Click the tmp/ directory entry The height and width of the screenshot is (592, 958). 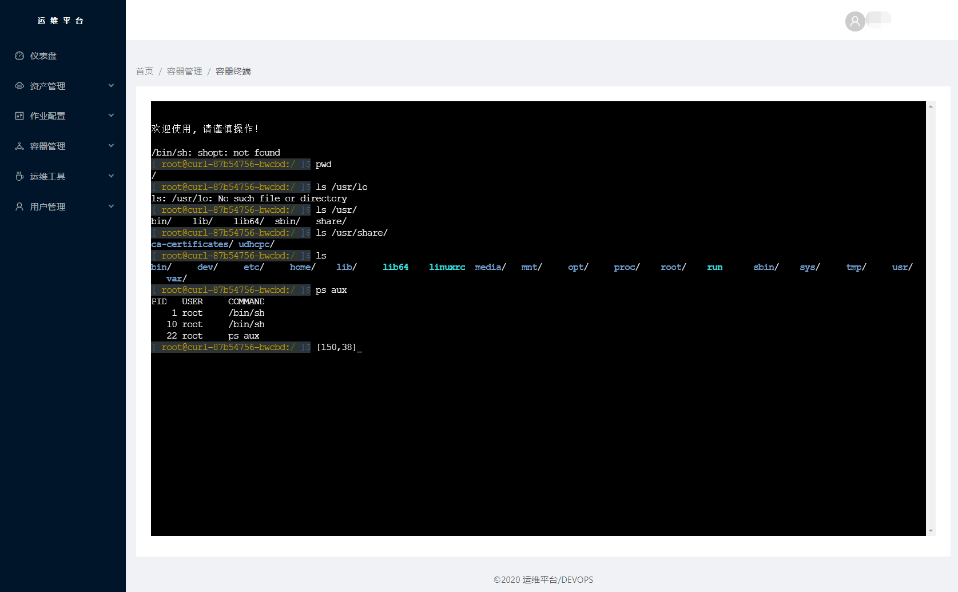[856, 267]
